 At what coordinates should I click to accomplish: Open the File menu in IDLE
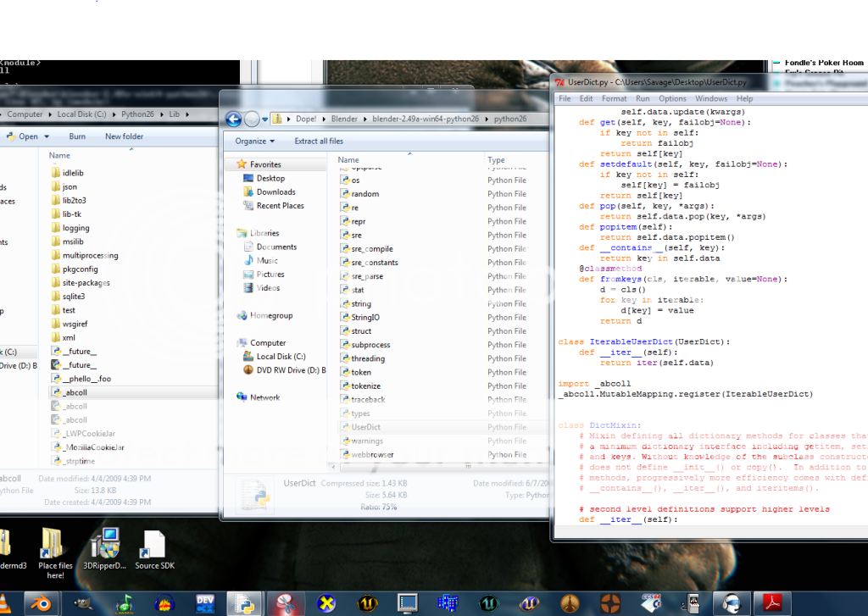click(x=565, y=98)
